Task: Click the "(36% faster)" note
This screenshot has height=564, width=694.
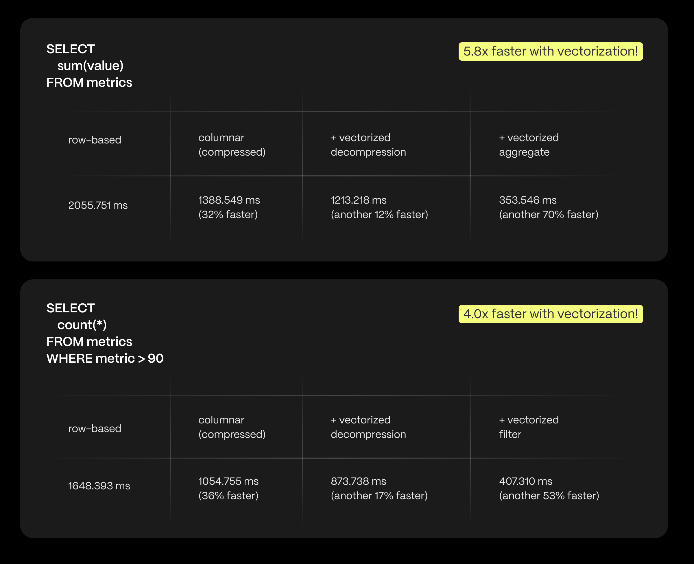Action: pos(228,495)
